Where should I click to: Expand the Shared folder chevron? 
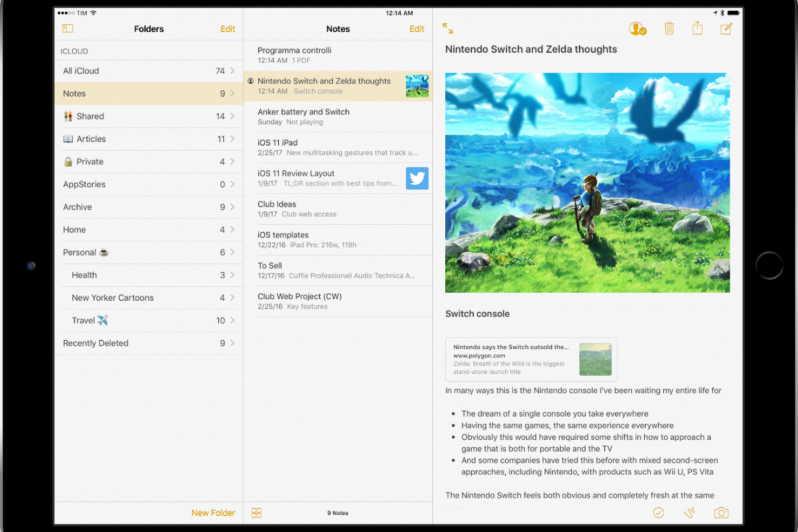coord(232,116)
